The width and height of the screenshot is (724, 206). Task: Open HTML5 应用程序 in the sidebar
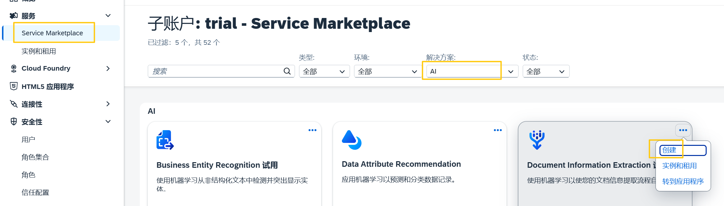[48, 87]
